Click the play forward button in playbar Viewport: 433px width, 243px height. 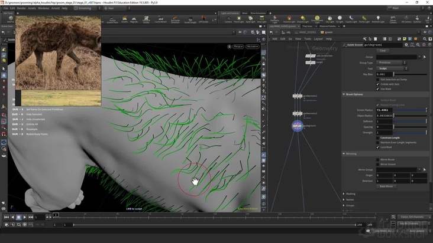tap(26, 217)
